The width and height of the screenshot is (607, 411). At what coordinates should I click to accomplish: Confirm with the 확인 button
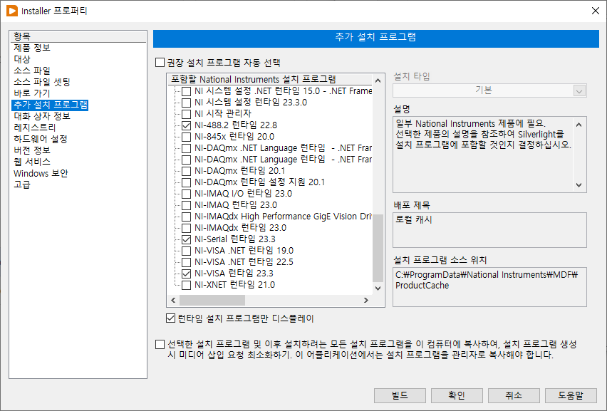point(457,395)
